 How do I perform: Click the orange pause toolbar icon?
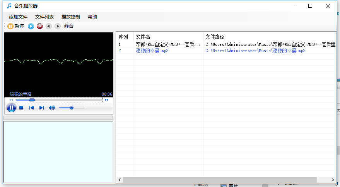coord(10,26)
